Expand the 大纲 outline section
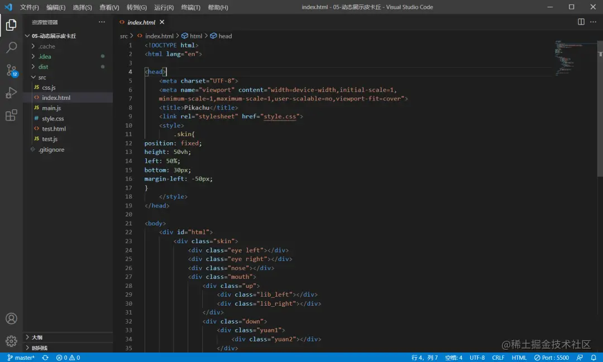The image size is (603, 362). [x=37, y=337]
